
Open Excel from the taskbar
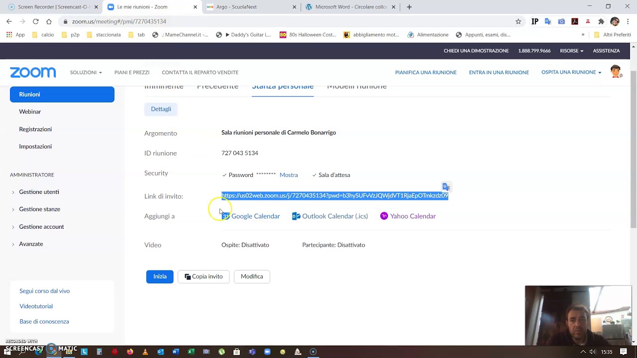pos(191,352)
